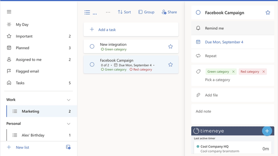The width and height of the screenshot is (278, 156).
Task: Open Cool Company HQ last active timer
Action: pyautogui.click(x=233, y=147)
